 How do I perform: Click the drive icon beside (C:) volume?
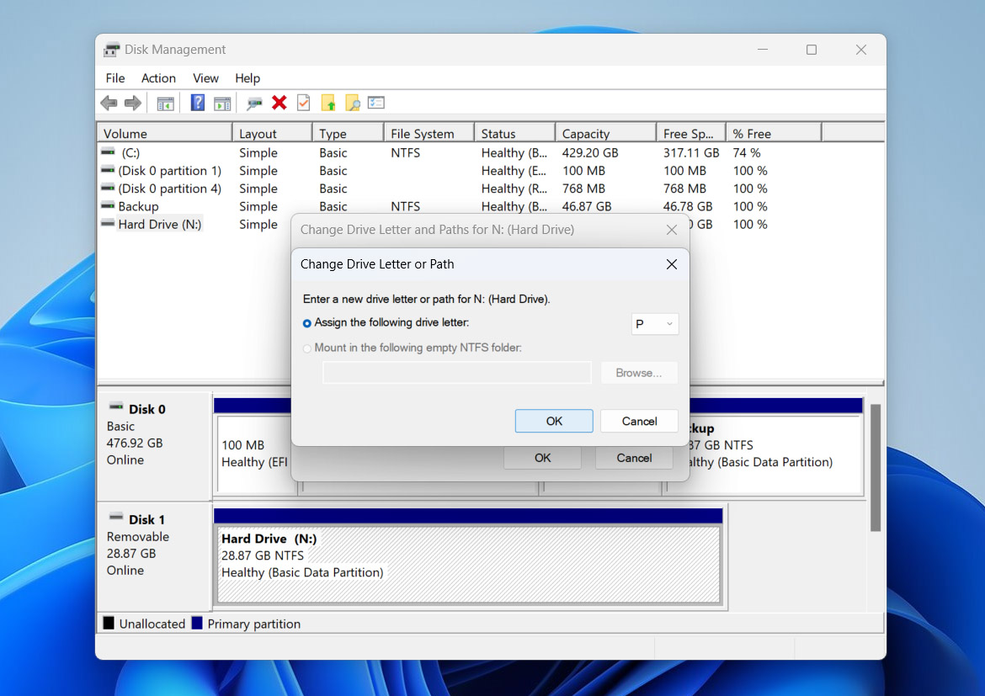108,152
